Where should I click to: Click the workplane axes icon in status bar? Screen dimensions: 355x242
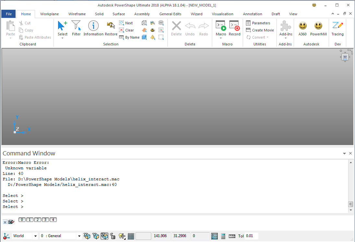(6, 236)
